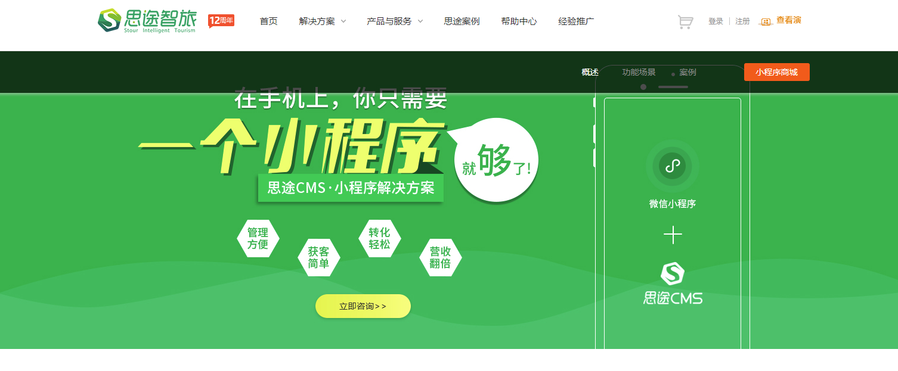The width and height of the screenshot is (898, 371).
Task: Switch to the 功能场景 tab
Action: point(639,72)
